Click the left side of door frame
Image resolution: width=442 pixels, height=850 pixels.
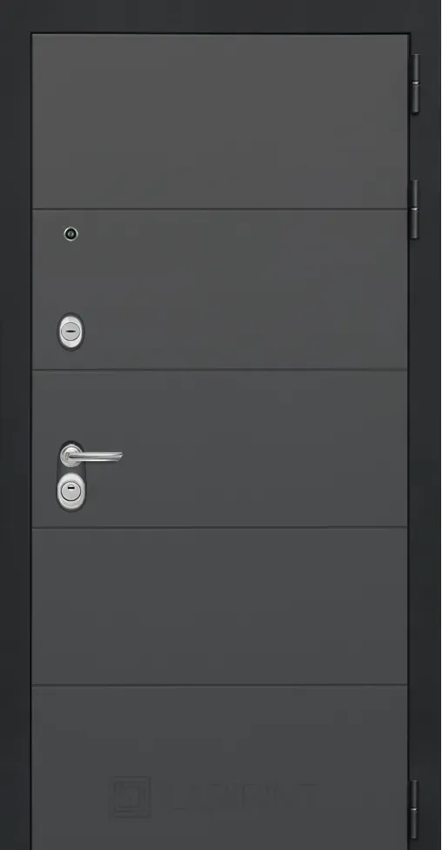pyautogui.click(x=15, y=433)
